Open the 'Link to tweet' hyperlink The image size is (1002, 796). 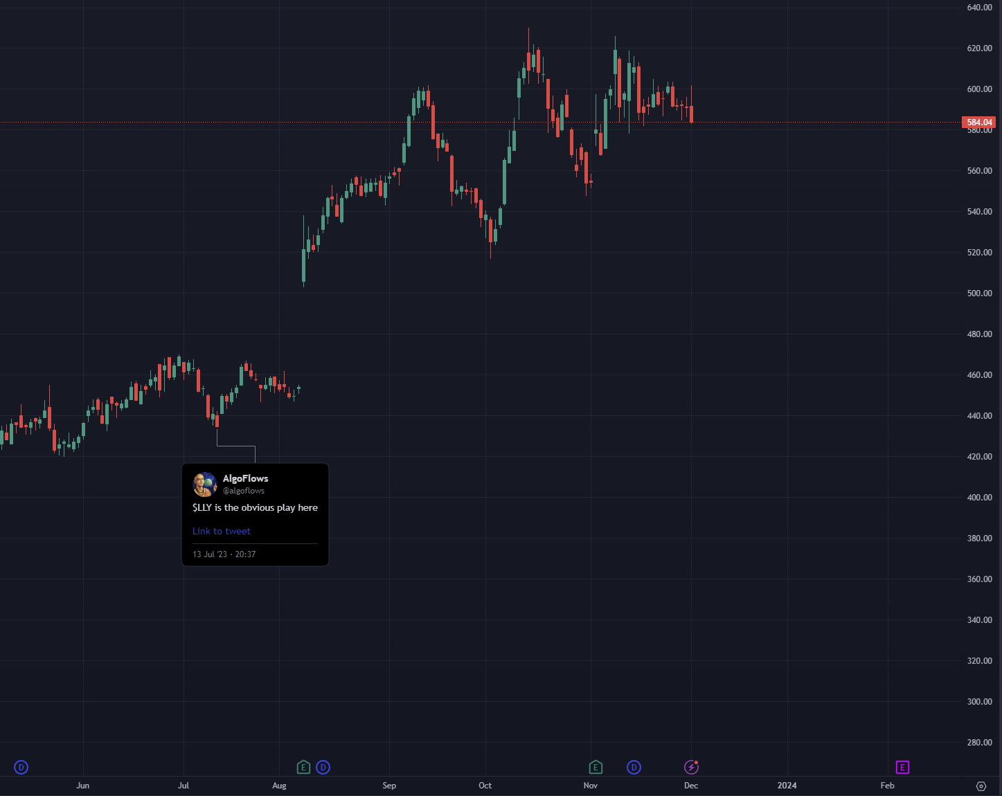point(222,531)
